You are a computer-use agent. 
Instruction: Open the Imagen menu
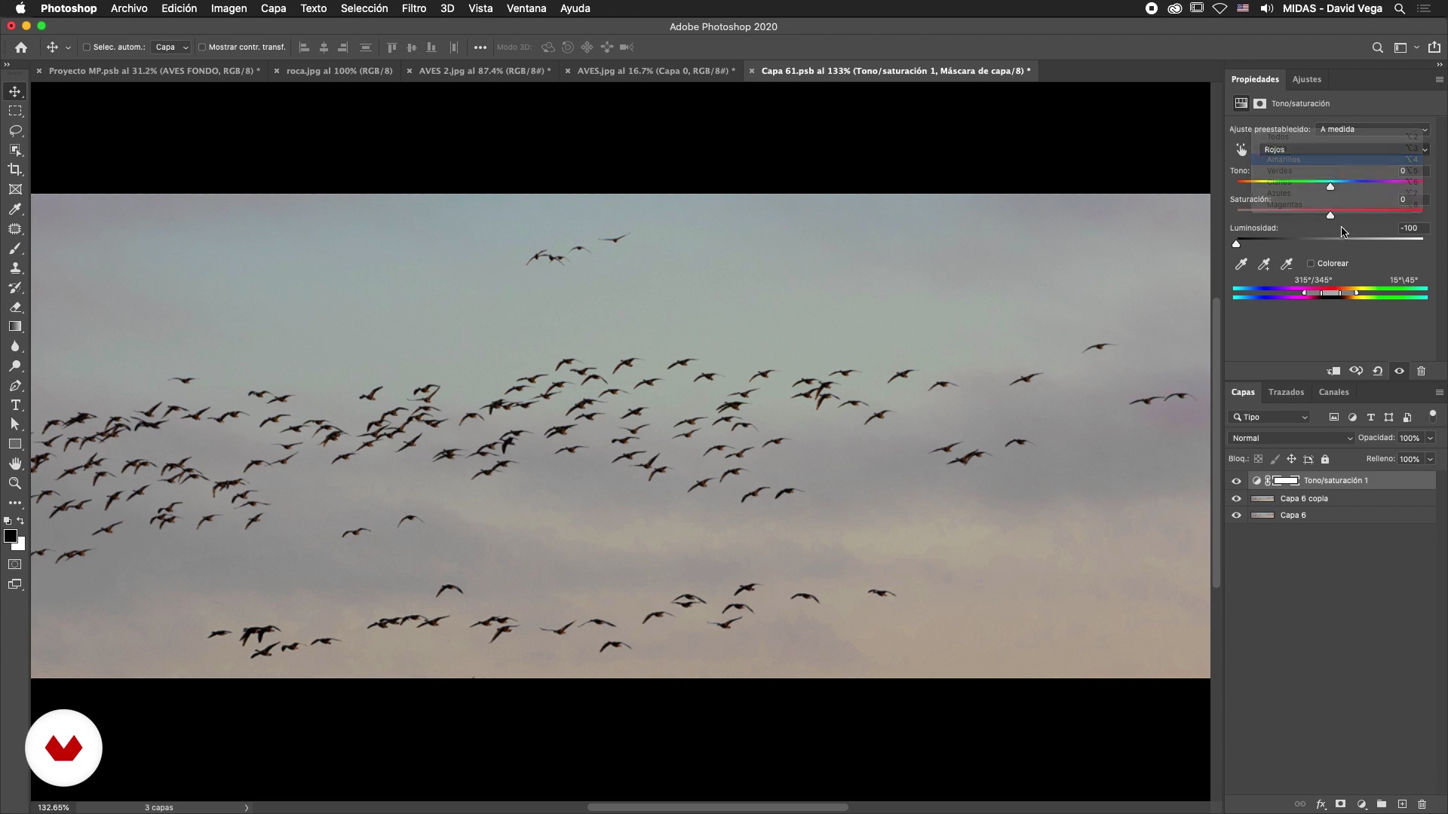229,8
